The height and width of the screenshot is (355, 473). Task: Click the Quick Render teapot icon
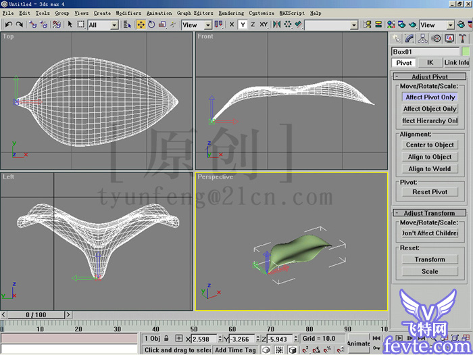coord(413,24)
